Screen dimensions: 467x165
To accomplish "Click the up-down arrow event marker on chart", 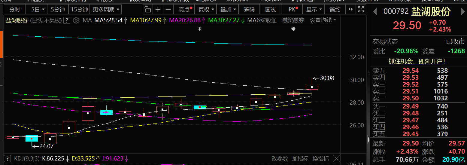I will pos(199,29).
